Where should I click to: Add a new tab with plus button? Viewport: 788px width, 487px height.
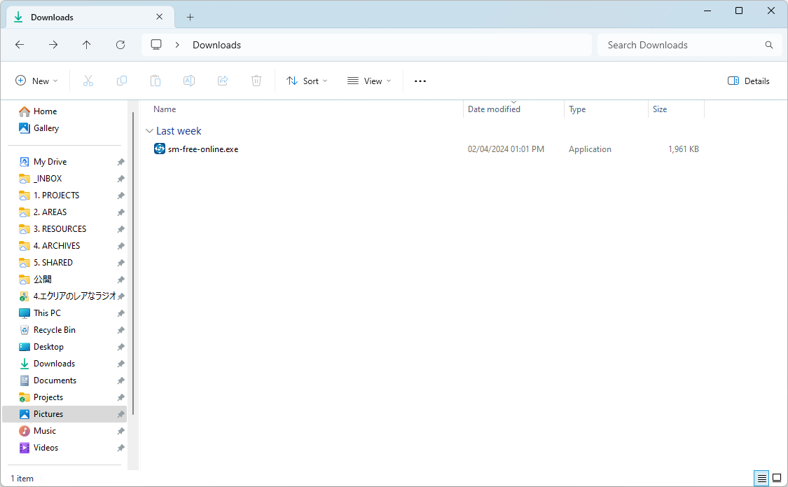point(190,17)
